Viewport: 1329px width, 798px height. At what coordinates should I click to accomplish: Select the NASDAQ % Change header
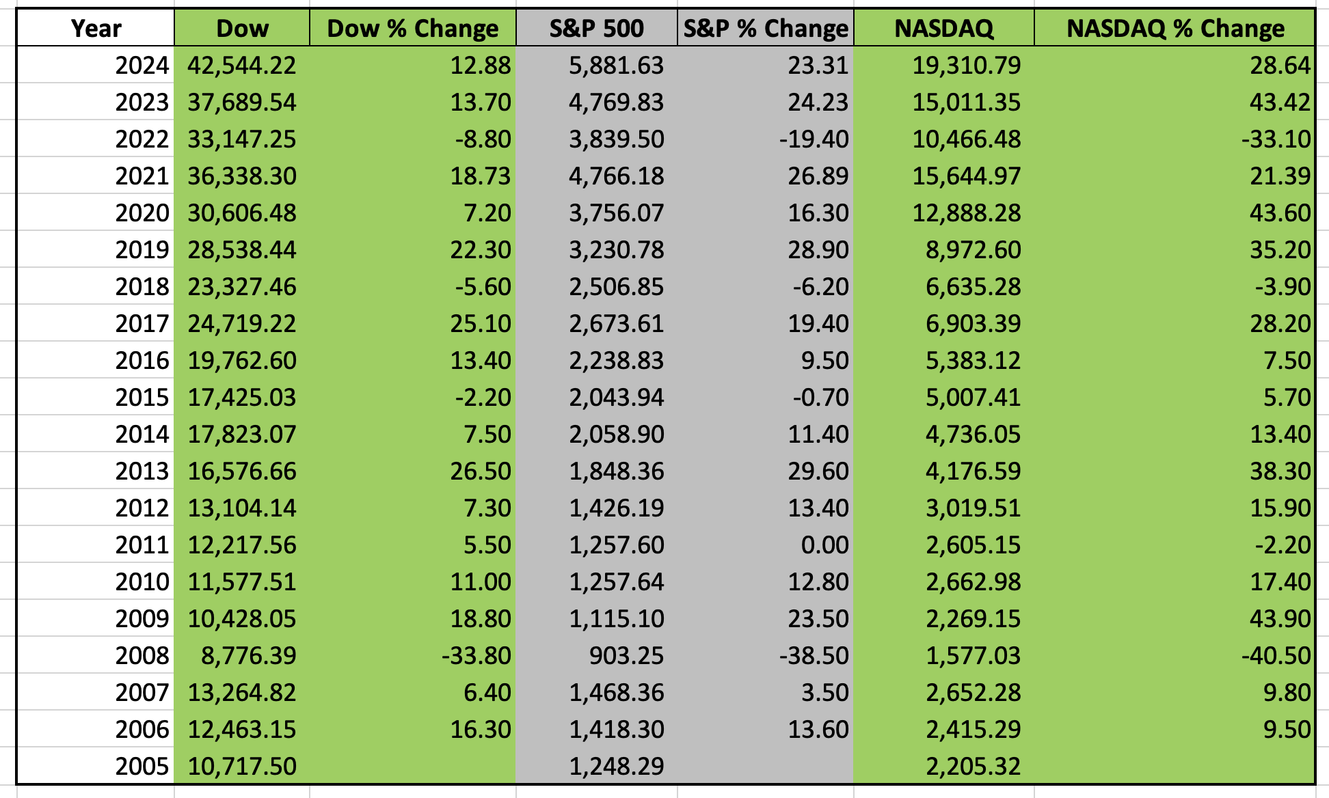1174,28
